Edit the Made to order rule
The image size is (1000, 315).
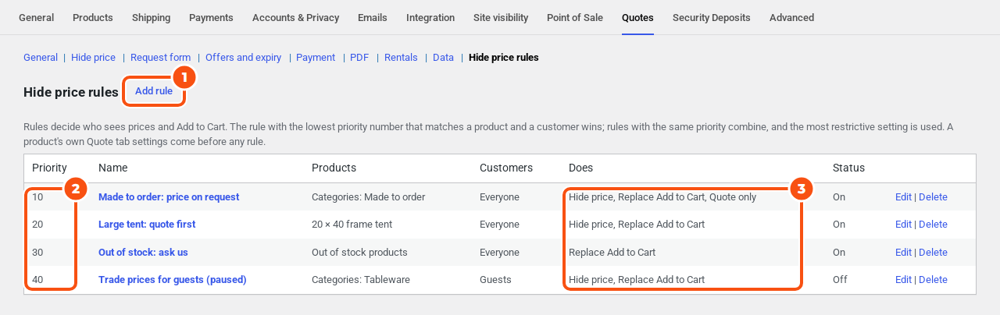pyautogui.click(x=903, y=197)
